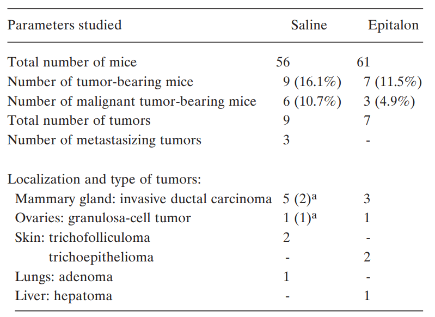Click 'Ovaries: granulosa-cell tumor' row label

click(103, 218)
